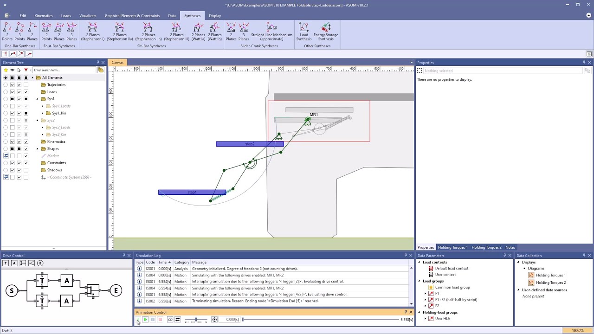Toggle first checkbox of Sys1_Kin row
Viewport: 594px width, 334px height.
coord(13,113)
